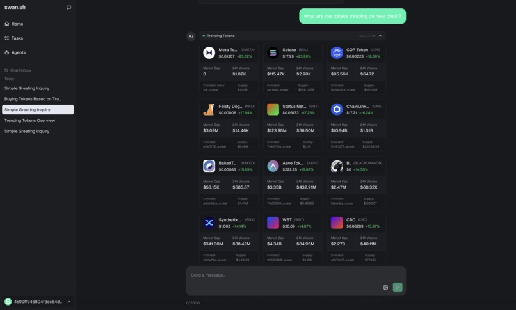Screen dimensions: 516x310
Task: Click the Trending Tokens header label
Action: (x=220, y=36)
